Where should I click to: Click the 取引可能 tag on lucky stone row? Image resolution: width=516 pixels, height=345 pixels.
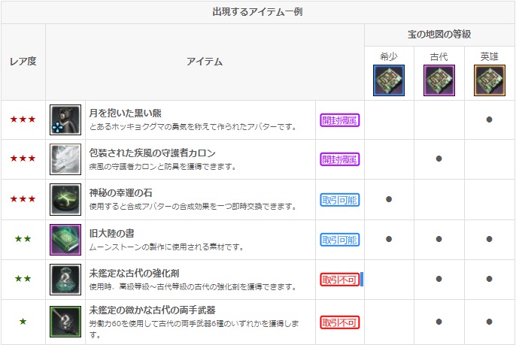(x=340, y=200)
